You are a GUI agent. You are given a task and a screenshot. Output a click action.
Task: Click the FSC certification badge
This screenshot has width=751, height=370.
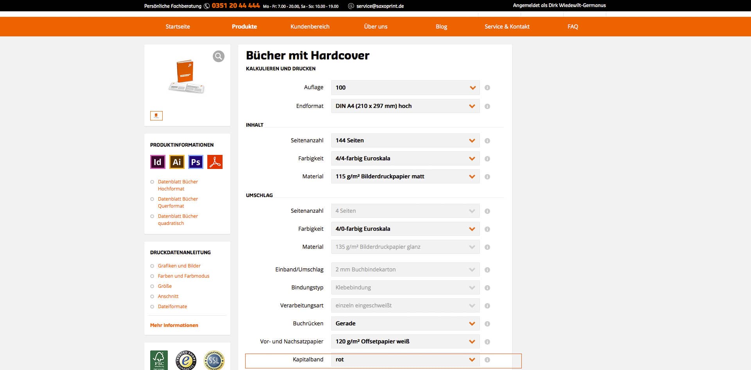[x=159, y=360]
